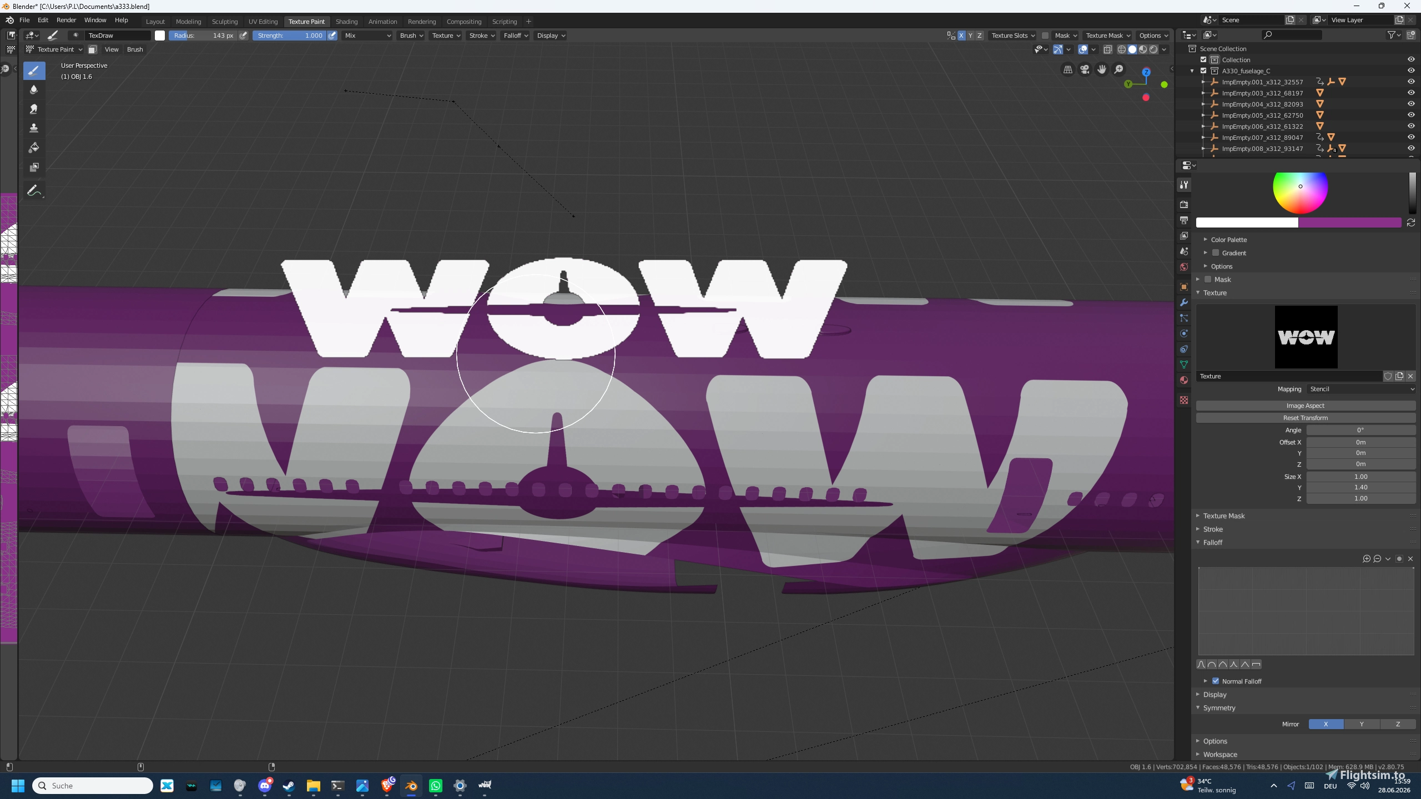Uncheck the Normal Falloff checkbox

pyautogui.click(x=1216, y=681)
